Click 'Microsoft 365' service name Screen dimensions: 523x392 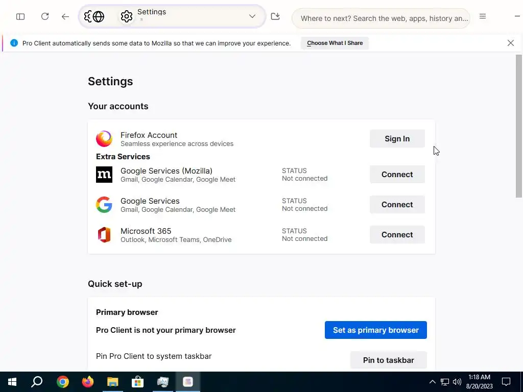[x=146, y=231]
